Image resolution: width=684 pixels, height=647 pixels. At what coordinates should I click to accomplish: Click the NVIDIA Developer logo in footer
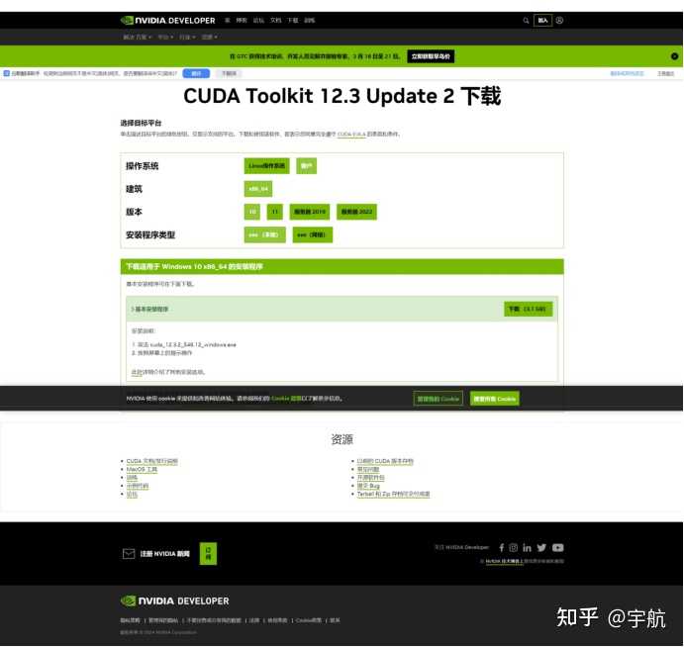coord(174,601)
